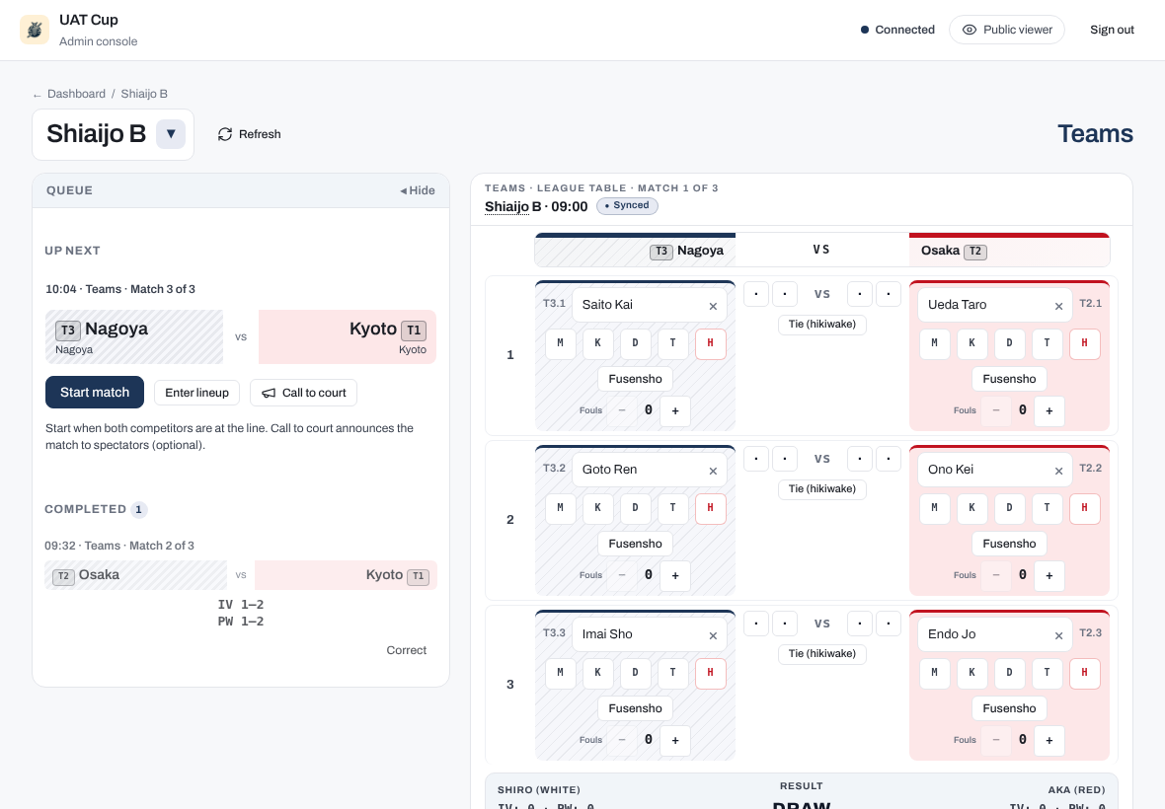Click the 'PW 1–2' score text

point(241,622)
